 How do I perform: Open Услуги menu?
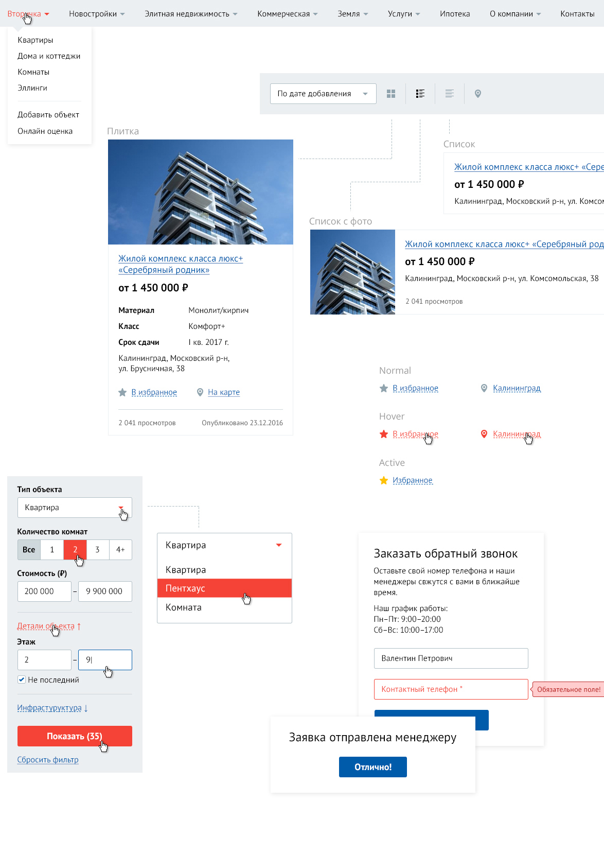404,14
